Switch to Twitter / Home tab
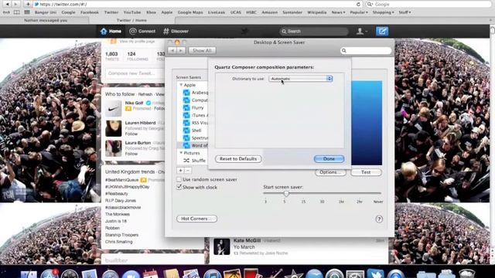 tap(131, 20)
